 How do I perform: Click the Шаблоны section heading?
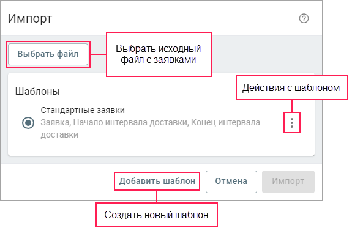[37, 92]
